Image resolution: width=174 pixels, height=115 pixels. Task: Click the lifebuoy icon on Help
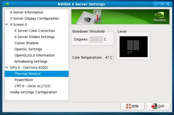click(x=128, y=106)
